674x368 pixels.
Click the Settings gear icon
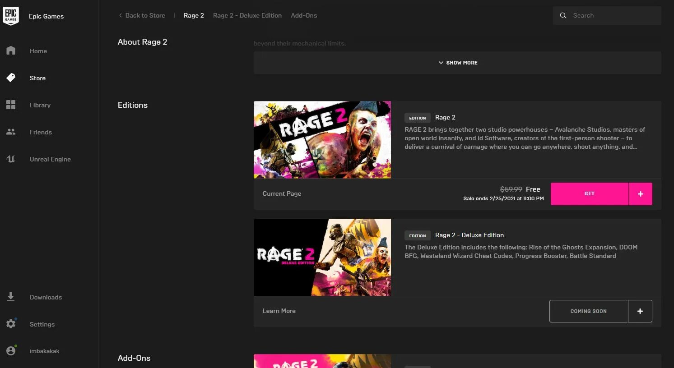11,324
